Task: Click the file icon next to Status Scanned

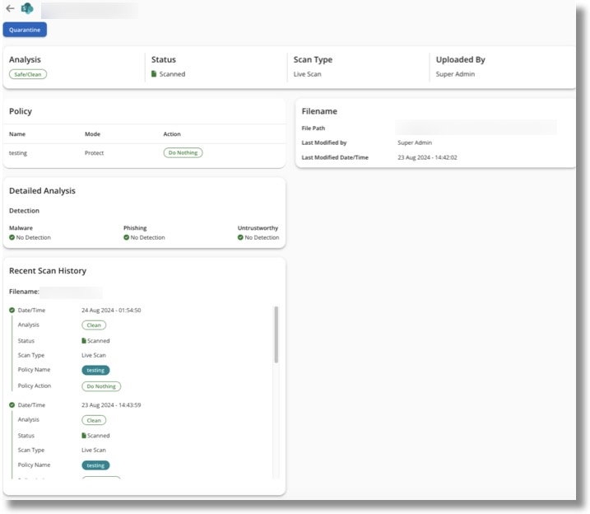Action: tap(154, 74)
